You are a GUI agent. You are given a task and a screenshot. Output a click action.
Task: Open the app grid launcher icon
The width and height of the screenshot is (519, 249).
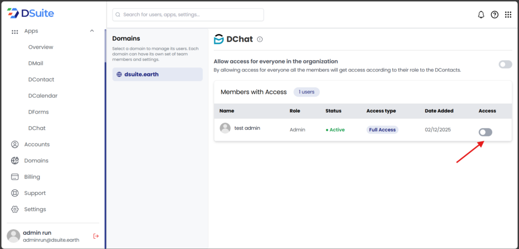coord(508,15)
